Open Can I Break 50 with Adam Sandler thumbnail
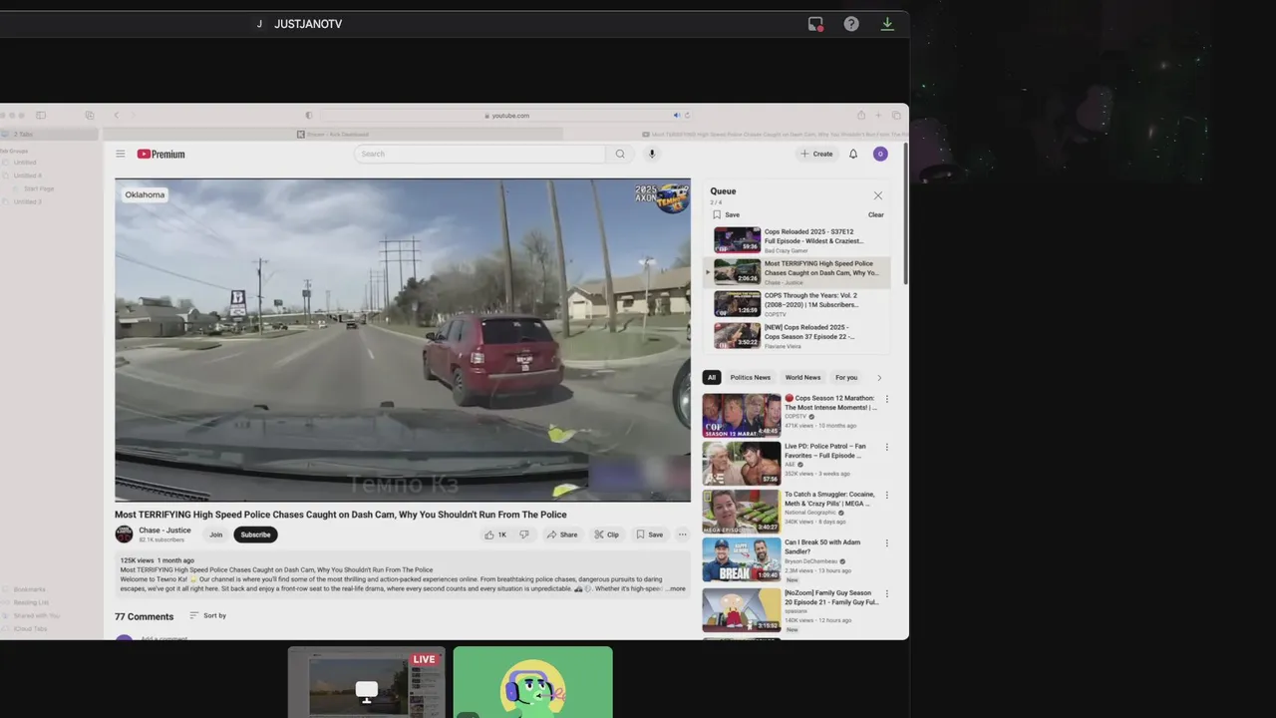 tap(742, 559)
